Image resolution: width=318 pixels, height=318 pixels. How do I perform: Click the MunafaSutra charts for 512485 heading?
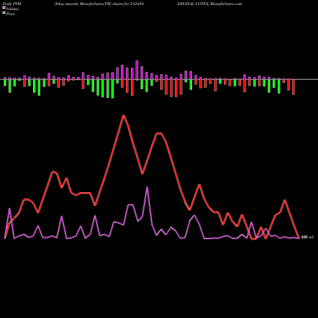(99, 4)
